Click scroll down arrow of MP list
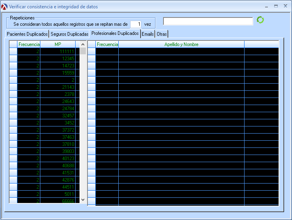Screen dimensions: 292x220 click(x=83, y=200)
